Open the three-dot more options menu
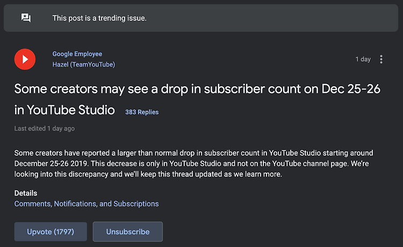The height and width of the screenshot is (247, 403). 381,59
